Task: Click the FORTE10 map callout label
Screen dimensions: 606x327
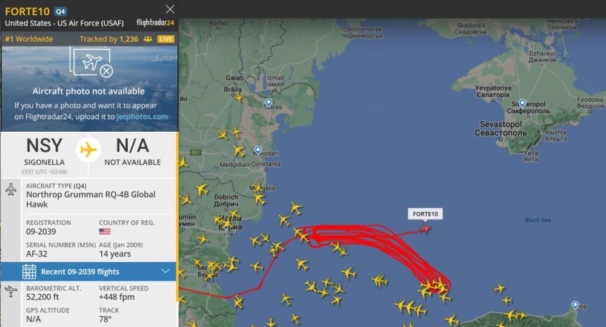Action: pos(425,214)
